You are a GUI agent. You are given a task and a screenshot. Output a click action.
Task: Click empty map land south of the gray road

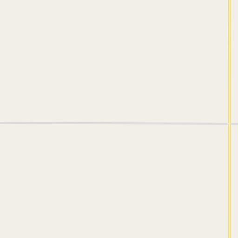tap(114, 181)
